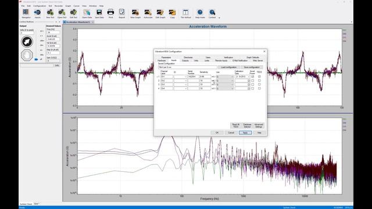The width and height of the screenshot is (372, 209).
Task: Enable Accel Power for channel 2
Action: pyautogui.click(x=253, y=81)
